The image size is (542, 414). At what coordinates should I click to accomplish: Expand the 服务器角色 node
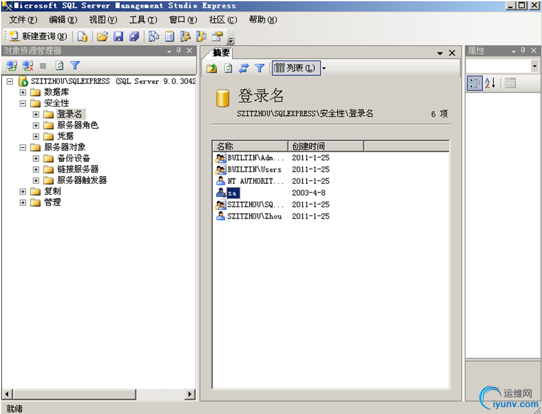click(36, 125)
